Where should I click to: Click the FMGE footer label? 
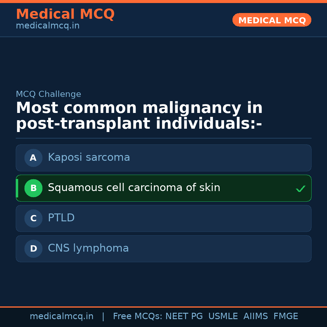click(286, 316)
